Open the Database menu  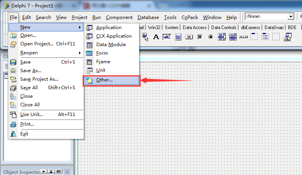click(x=148, y=17)
